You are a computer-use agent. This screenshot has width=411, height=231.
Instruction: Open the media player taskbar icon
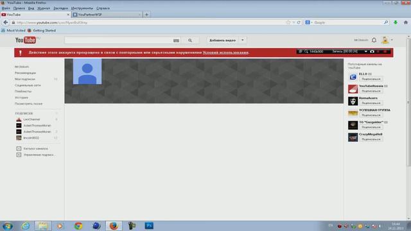[x=60, y=226]
